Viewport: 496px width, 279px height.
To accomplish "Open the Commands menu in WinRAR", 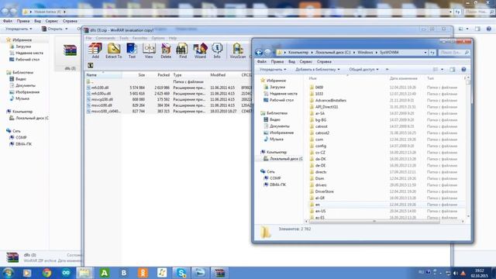I will [x=105, y=38].
